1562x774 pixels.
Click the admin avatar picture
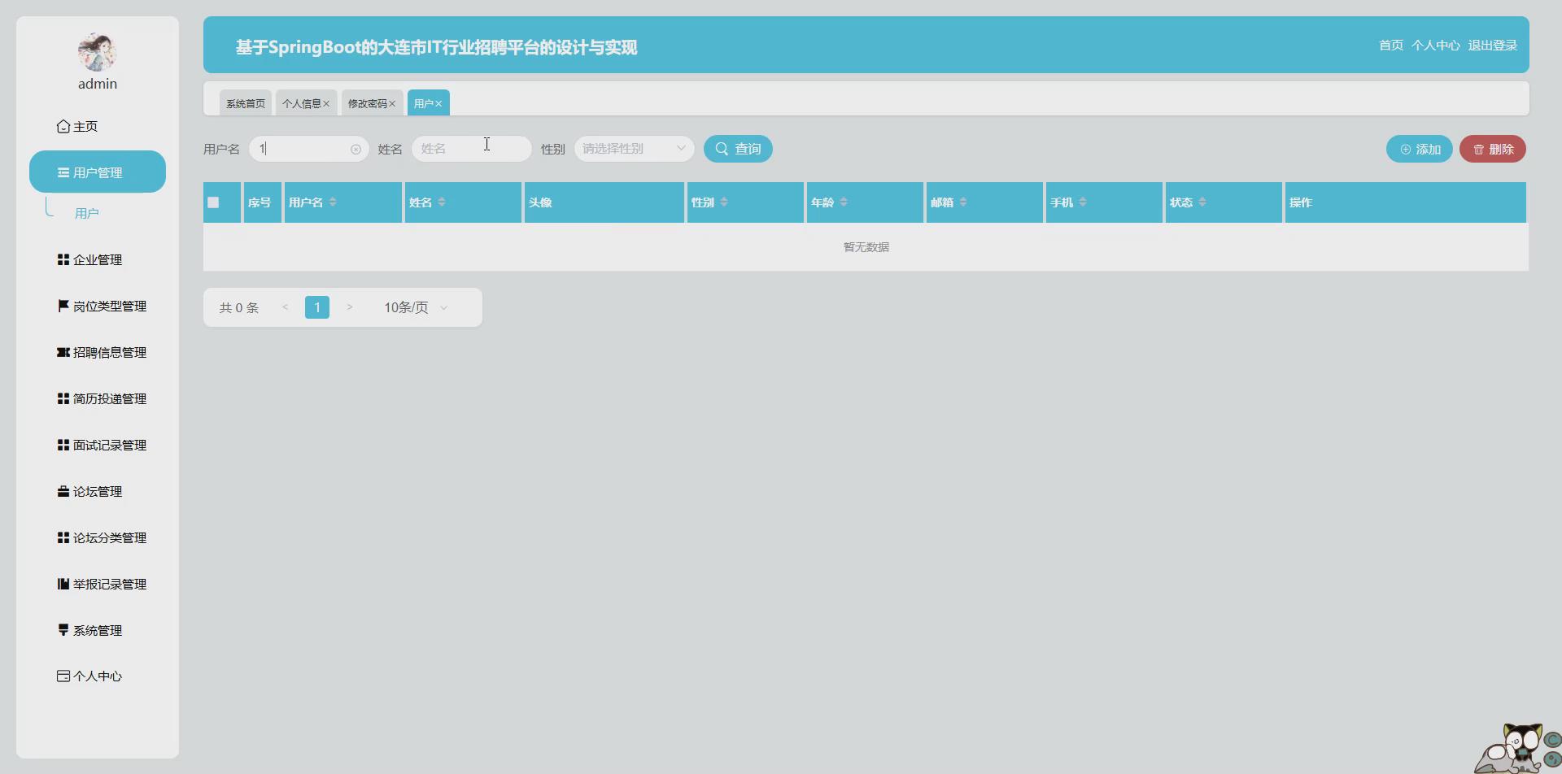pos(98,52)
